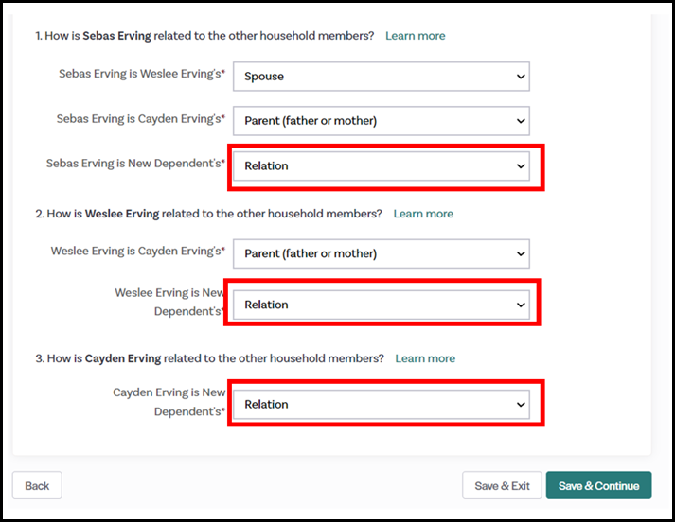Click Learn more beside the Sebas Erving question

[415, 36]
